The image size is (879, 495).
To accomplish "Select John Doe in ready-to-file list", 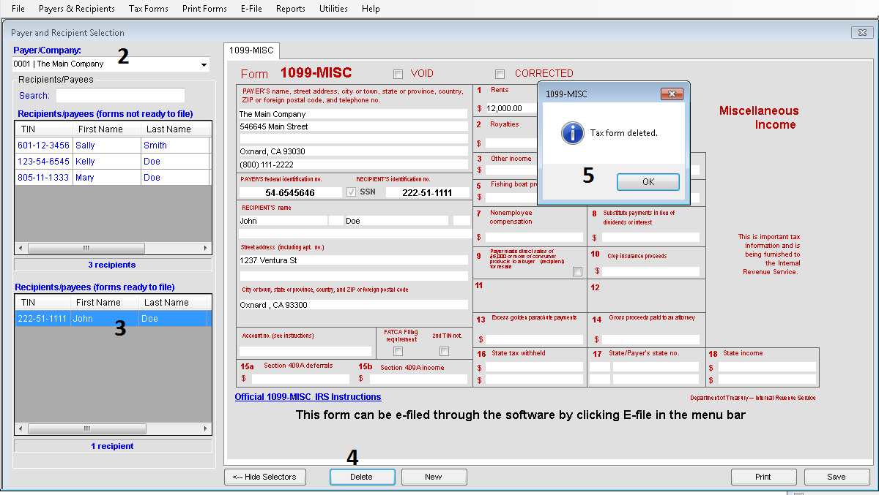I will point(113,319).
